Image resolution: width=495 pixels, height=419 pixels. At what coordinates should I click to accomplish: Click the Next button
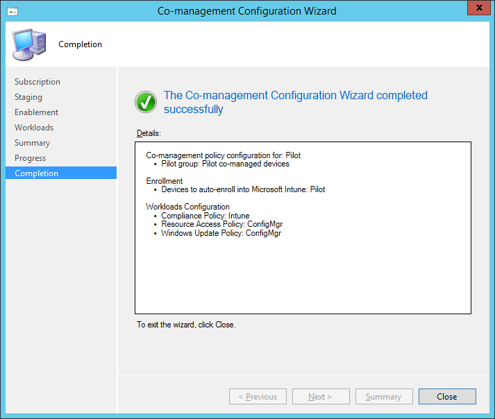[x=321, y=396]
